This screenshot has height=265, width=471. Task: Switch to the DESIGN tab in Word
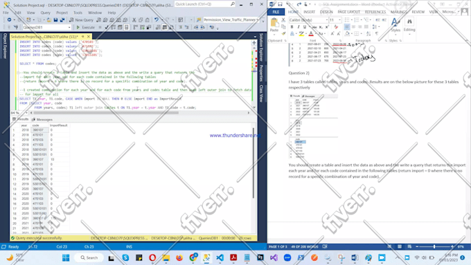pos(326,12)
